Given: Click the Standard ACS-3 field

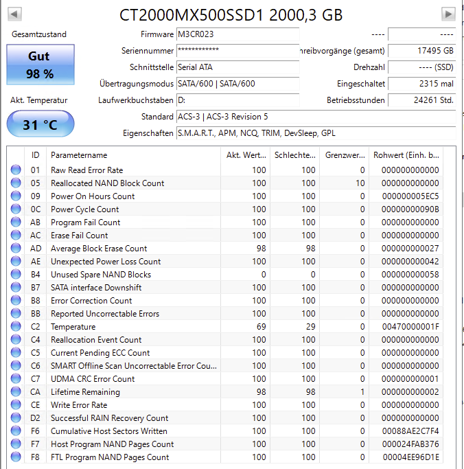Looking at the screenshot, I should [x=316, y=116].
